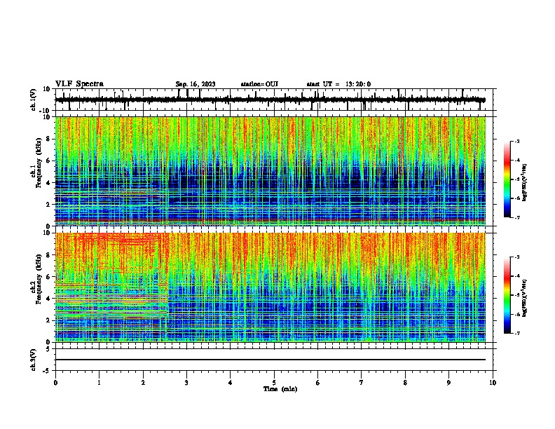
Task: Click the 8 kHz tick label on ch.2 spectrogram
Action: tap(48, 255)
